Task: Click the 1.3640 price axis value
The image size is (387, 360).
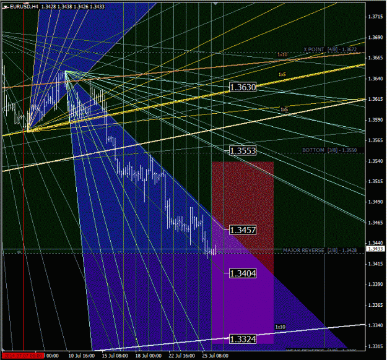Action: 375,79
